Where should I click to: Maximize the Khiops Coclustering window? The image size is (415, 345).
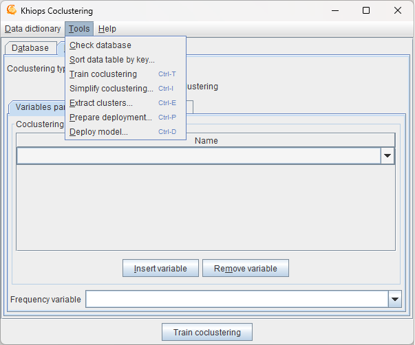coord(366,10)
